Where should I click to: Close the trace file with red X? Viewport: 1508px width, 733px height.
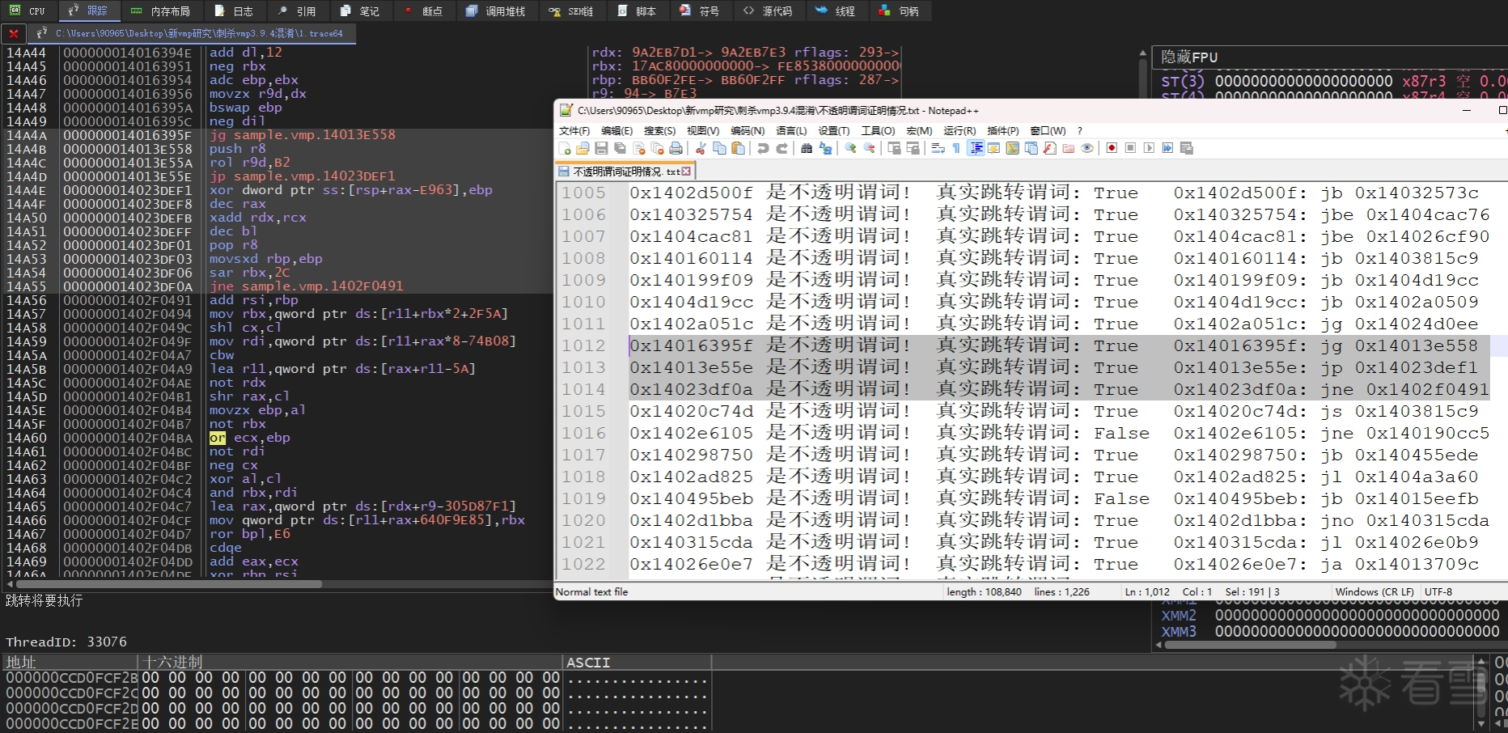[x=14, y=33]
